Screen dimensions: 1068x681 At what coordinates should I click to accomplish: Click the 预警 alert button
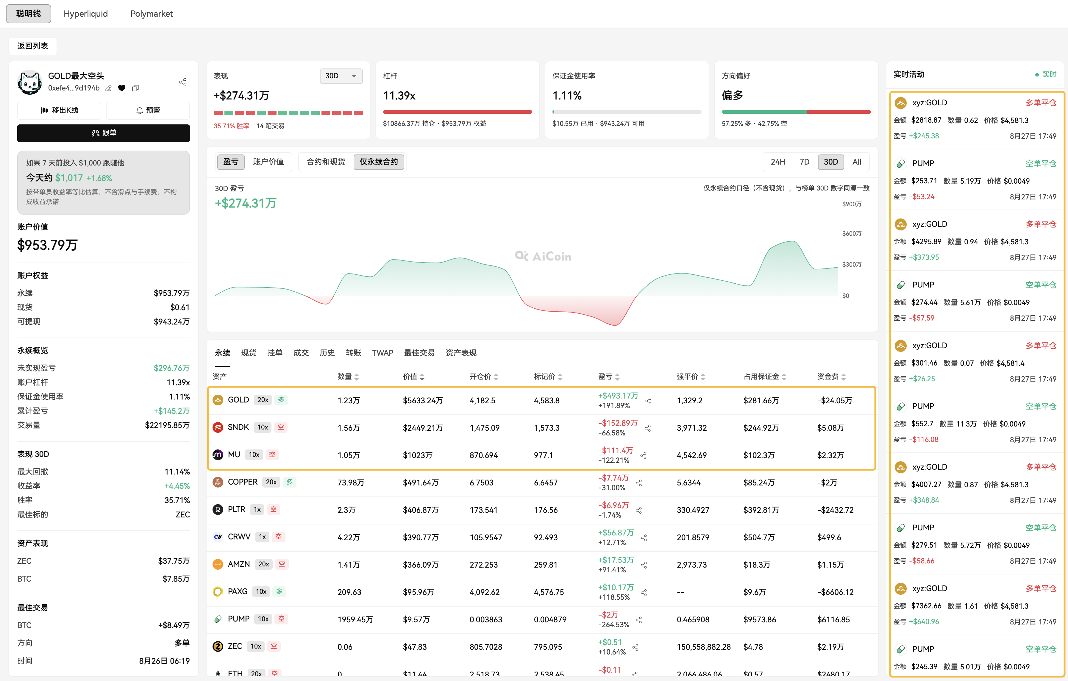click(x=148, y=110)
